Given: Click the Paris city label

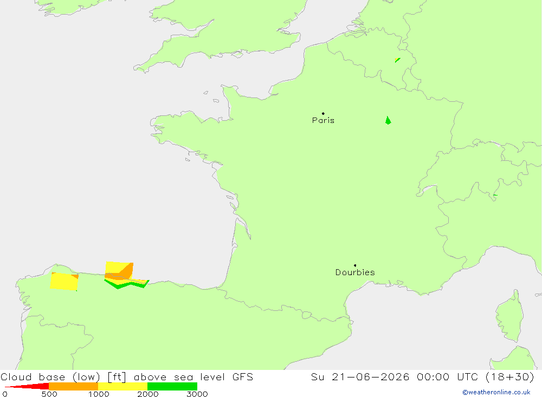Looking at the screenshot, I should 323,120.
